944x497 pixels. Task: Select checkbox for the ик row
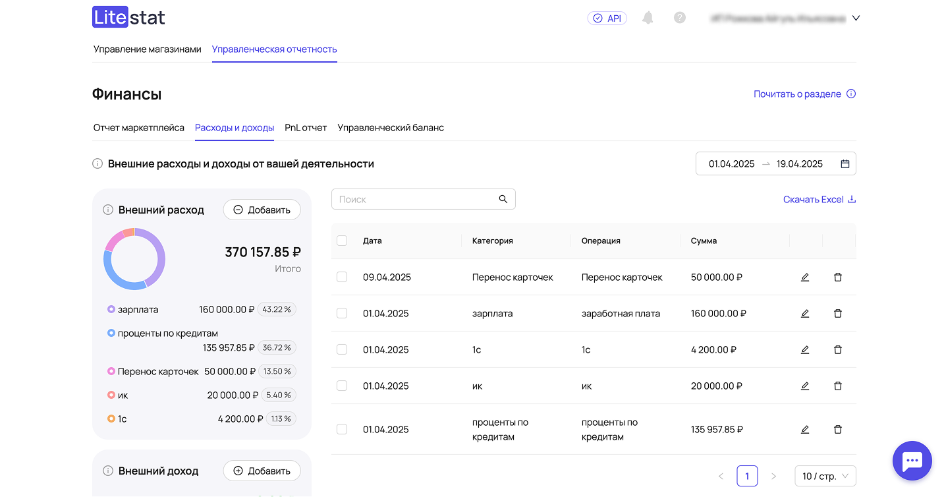(342, 386)
